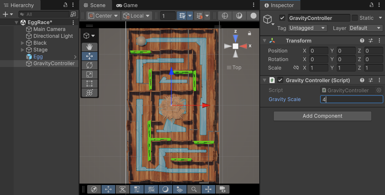The image size is (385, 195).
Task: Open the Layer dropdown showing Default
Action: pos(366,28)
